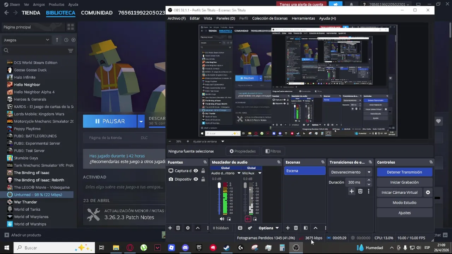Open OBS Paneles menu
Viewport: 452px width, 254px height.
(226, 18)
